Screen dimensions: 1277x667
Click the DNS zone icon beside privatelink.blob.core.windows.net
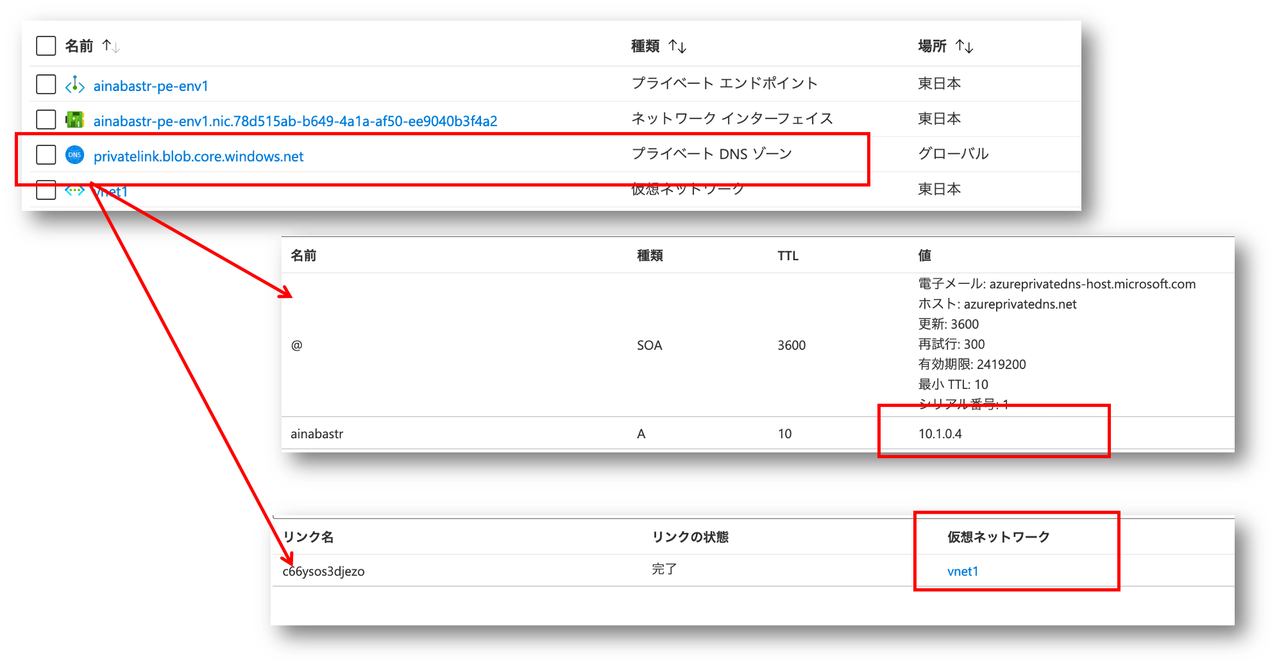pos(75,155)
